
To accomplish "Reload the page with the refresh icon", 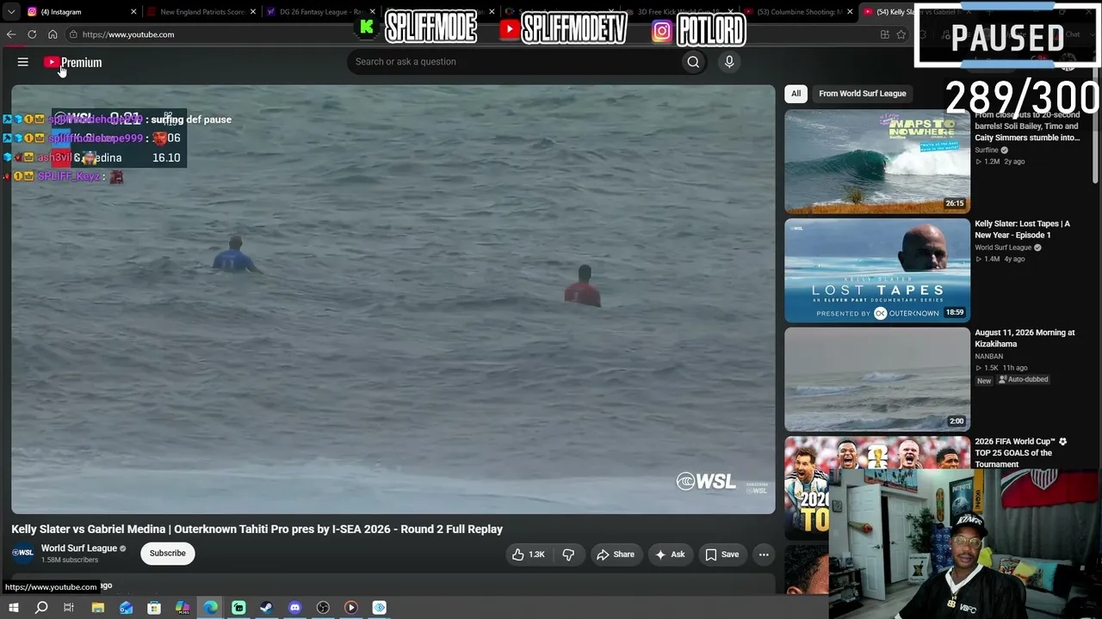I will pos(32,34).
